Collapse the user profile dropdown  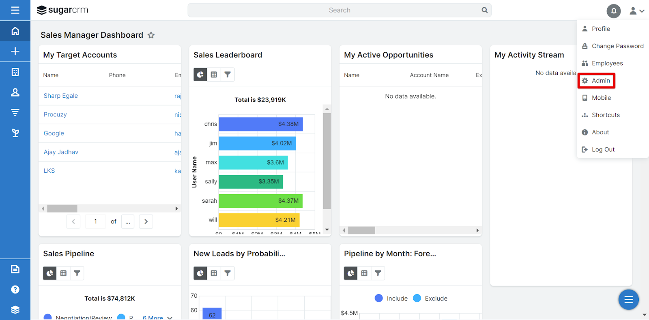coord(636,11)
